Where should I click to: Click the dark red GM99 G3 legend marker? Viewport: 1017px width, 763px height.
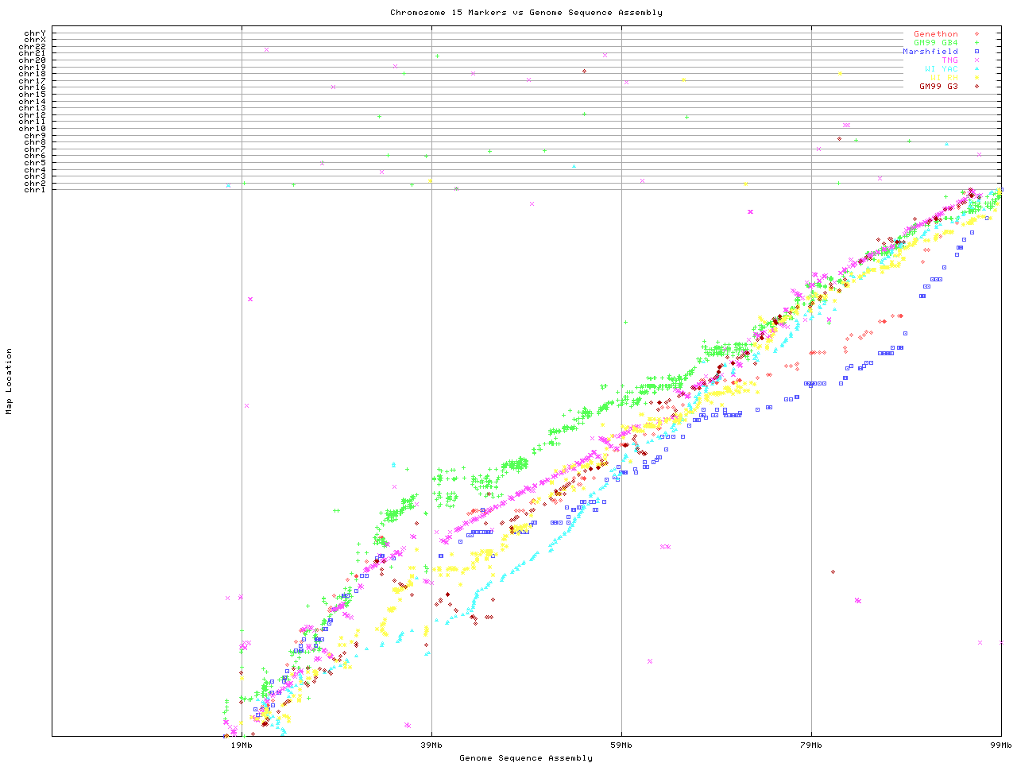point(976,87)
